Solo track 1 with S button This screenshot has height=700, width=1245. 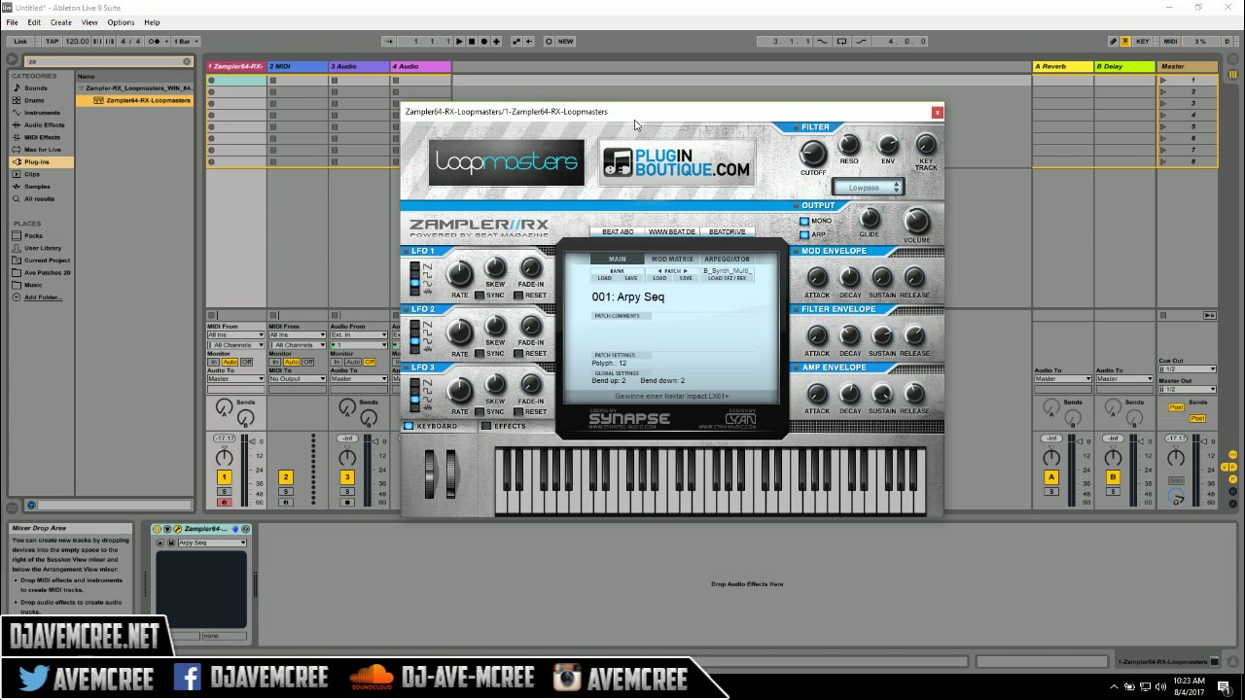pyautogui.click(x=225, y=492)
